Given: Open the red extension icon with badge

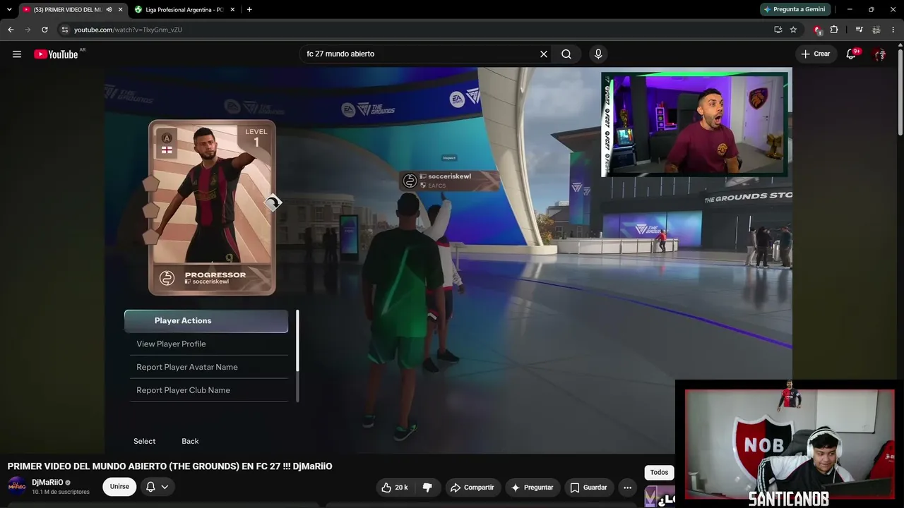Looking at the screenshot, I should [x=817, y=30].
